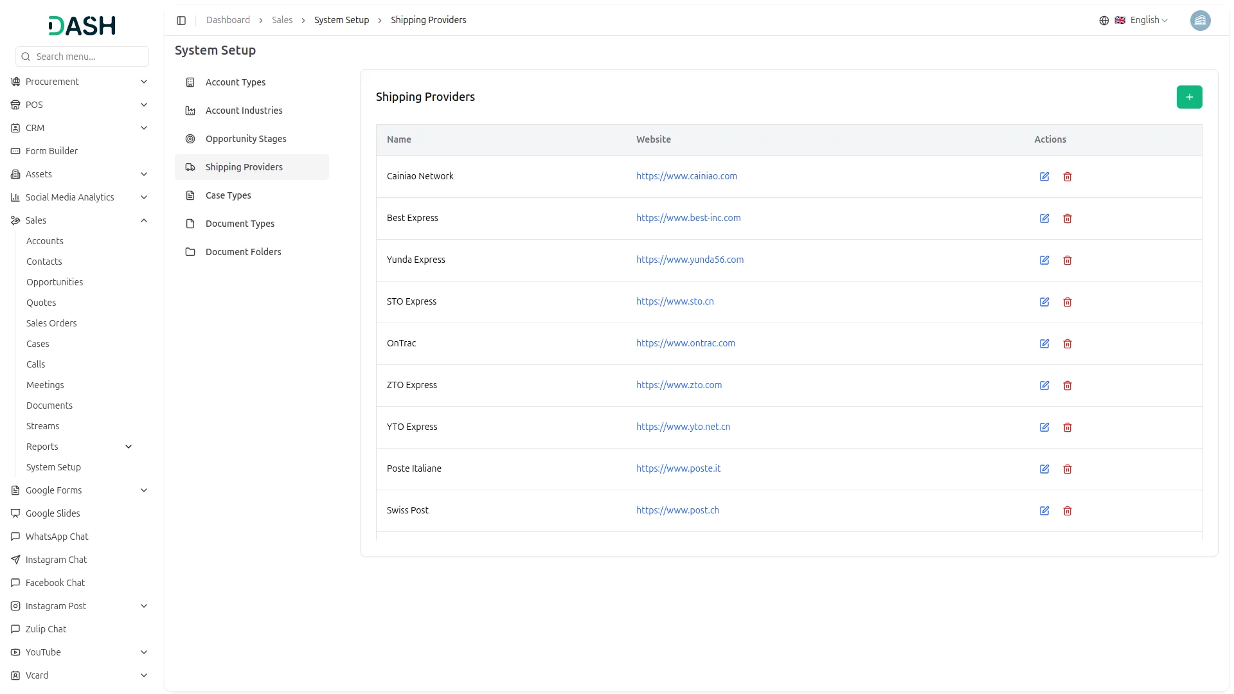Add a new shipping provider with plus button
1234x694 pixels.
[1189, 97]
